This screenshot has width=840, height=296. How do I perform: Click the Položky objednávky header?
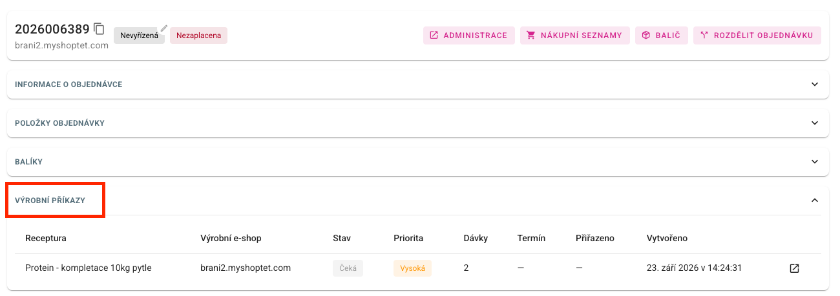(417, 123)
